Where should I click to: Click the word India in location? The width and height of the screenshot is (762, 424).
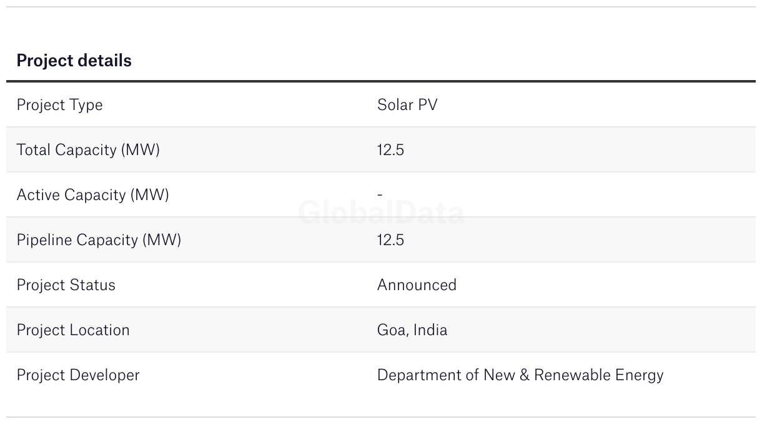coord(431,330)
